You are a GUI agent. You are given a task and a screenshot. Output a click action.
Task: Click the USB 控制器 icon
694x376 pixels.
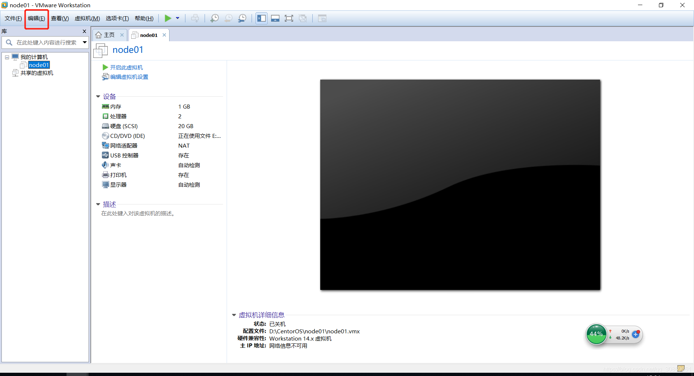point(106,155)
